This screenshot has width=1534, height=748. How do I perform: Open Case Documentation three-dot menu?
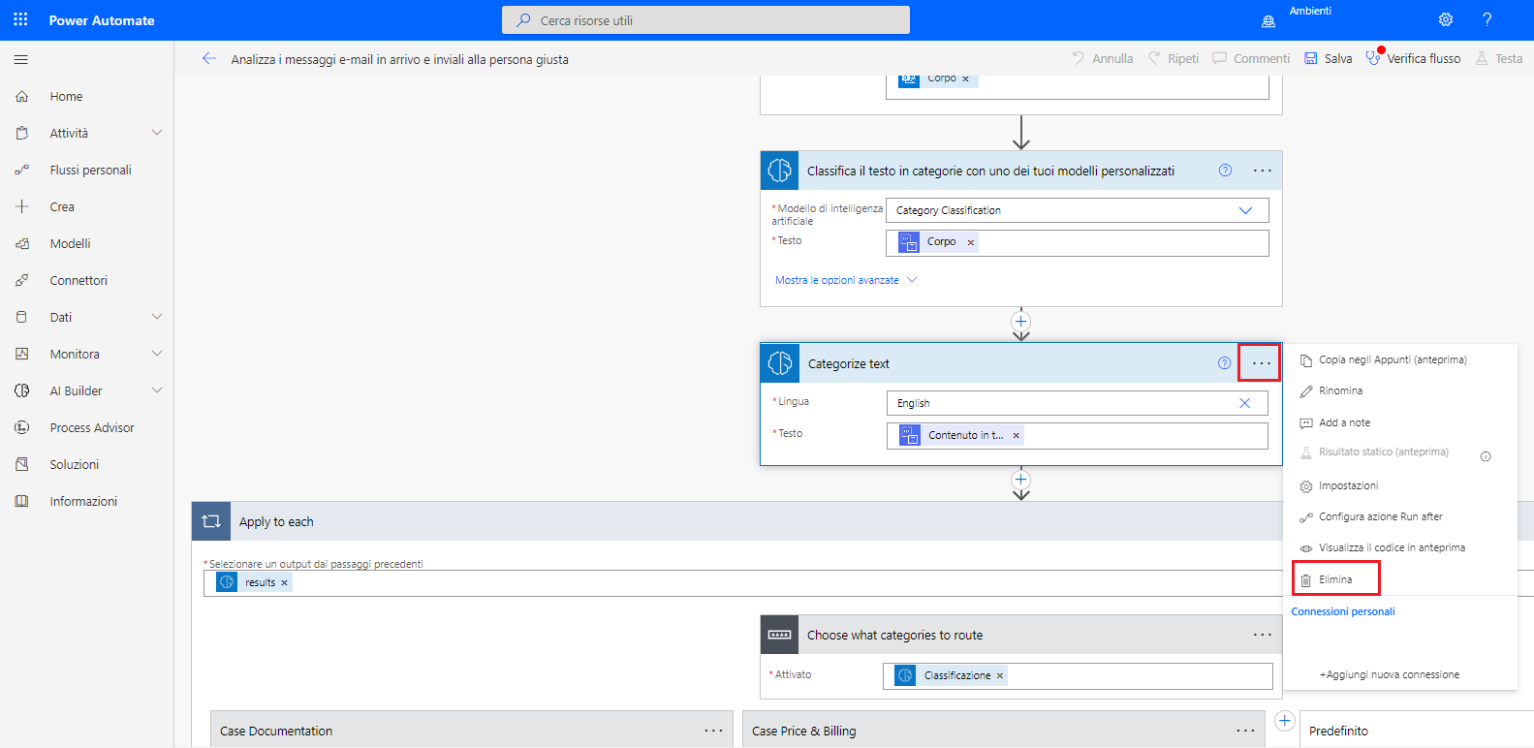tap(713, 731)
